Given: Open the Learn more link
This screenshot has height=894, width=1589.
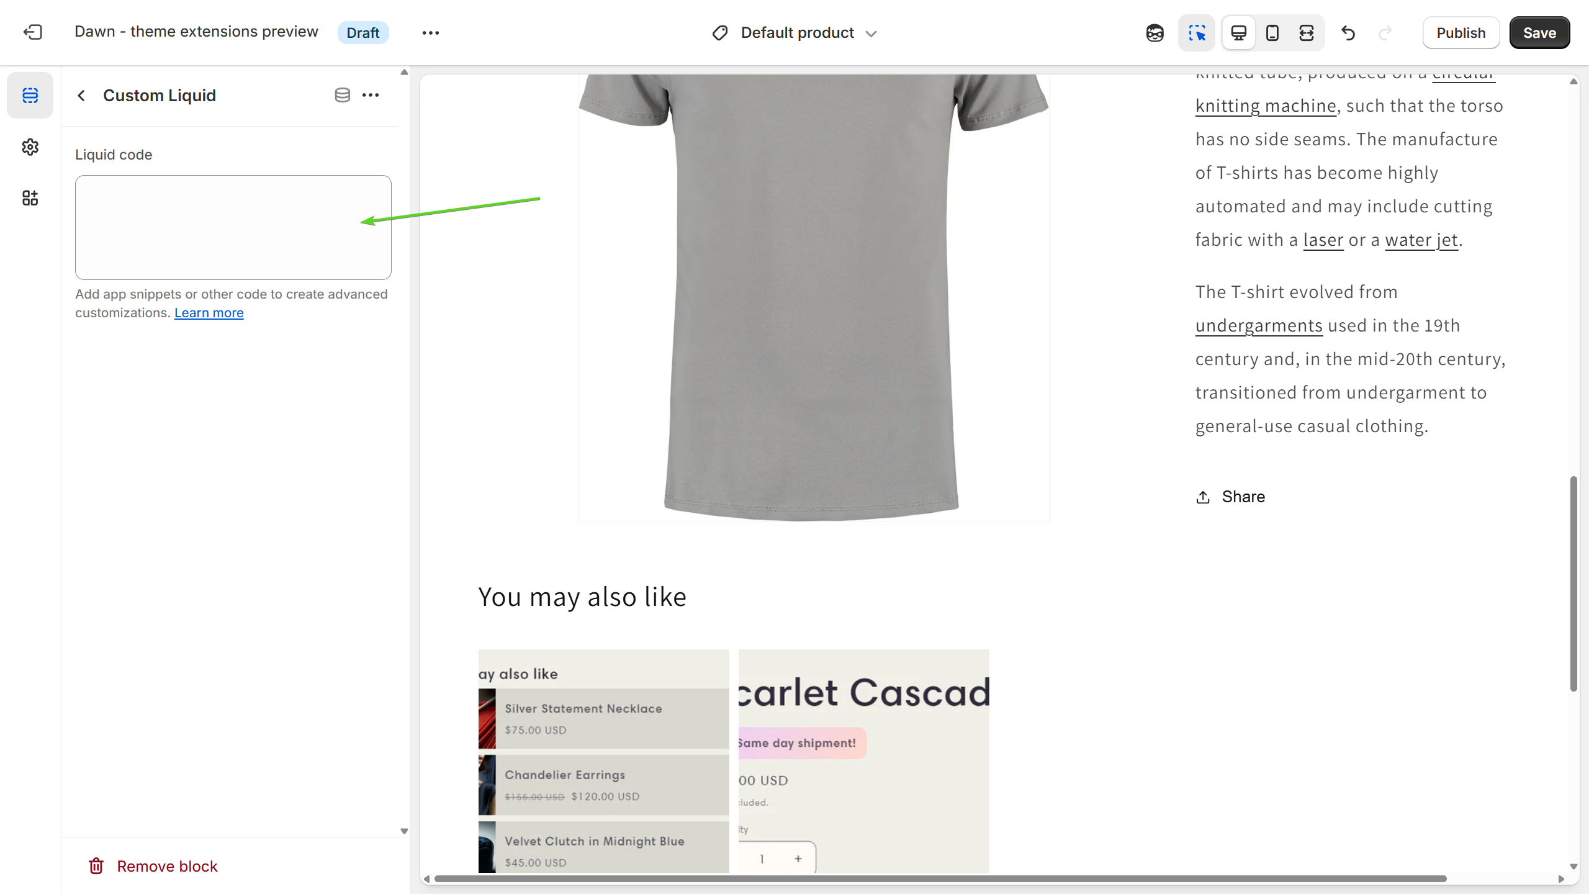Looking at the screenshot, I should [x=209, y=313].
